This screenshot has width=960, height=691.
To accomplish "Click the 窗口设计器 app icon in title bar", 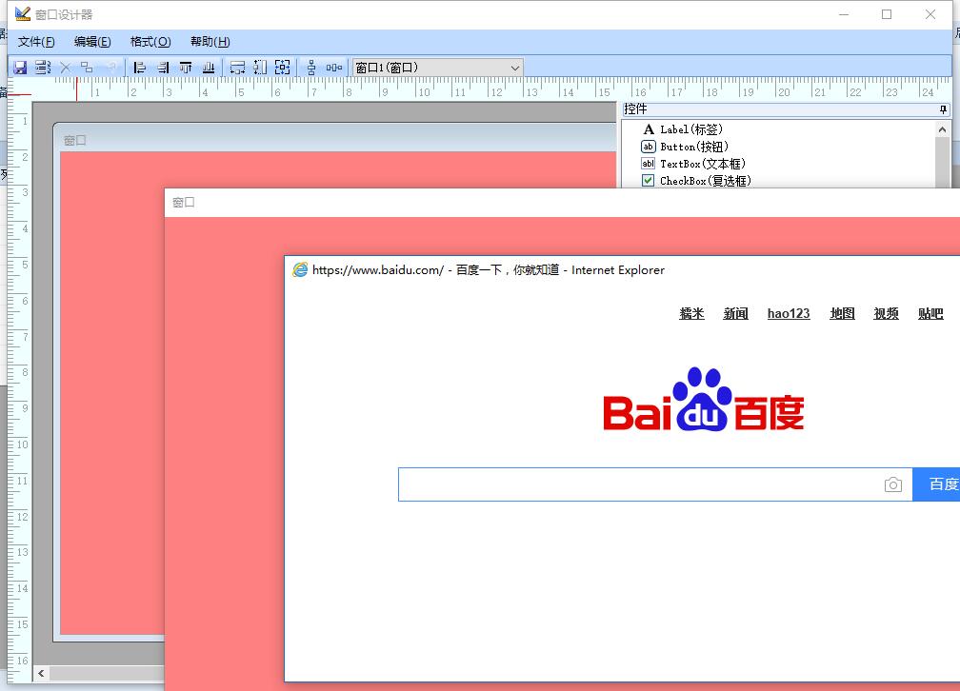I will tap(23, 13).
